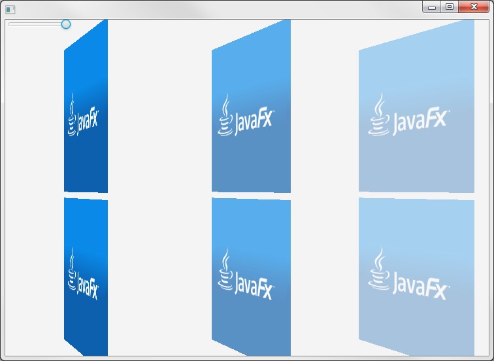Maximize the JavaFX application window
494x361 pixels.
[x=450, y=7]
